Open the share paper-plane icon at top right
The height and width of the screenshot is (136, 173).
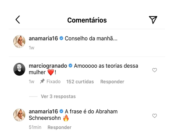tap(153, 20)
